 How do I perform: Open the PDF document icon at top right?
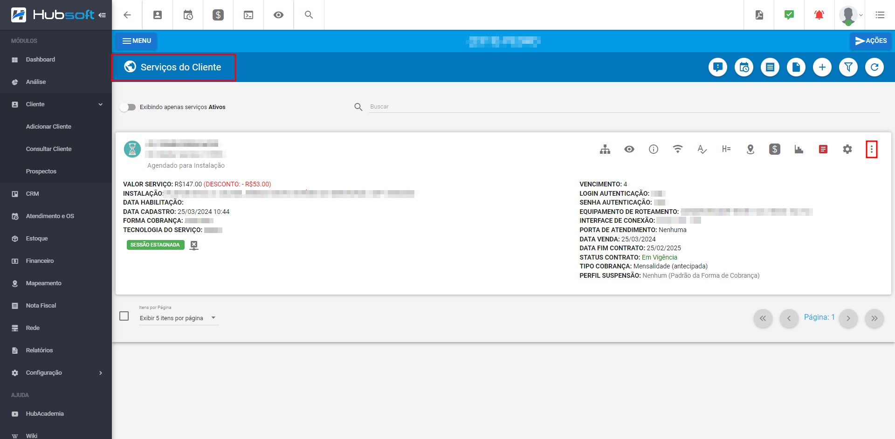pyautogui.click(x=759, y=15)
